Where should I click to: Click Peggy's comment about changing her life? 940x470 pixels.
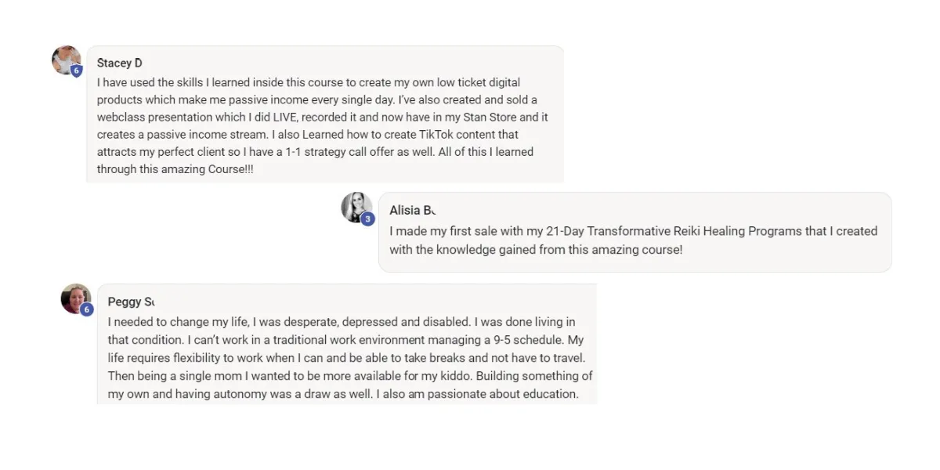(x=350, y=358)
